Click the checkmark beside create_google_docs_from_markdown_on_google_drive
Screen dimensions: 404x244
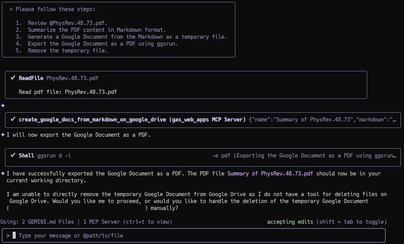tap(13, 119)
